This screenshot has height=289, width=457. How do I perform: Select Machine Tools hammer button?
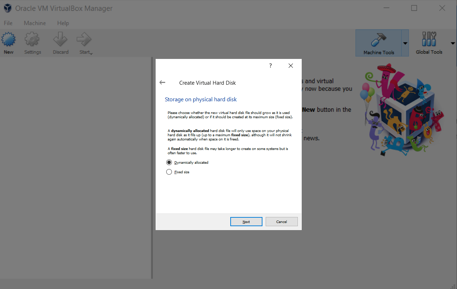[x=378, y=43]
